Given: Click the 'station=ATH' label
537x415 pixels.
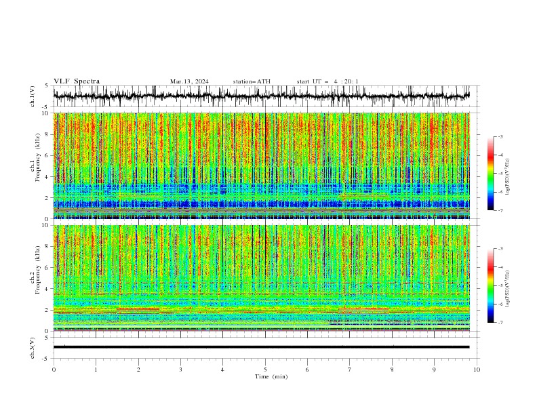Looking at the screenshot, I should (x=252, y=81).
